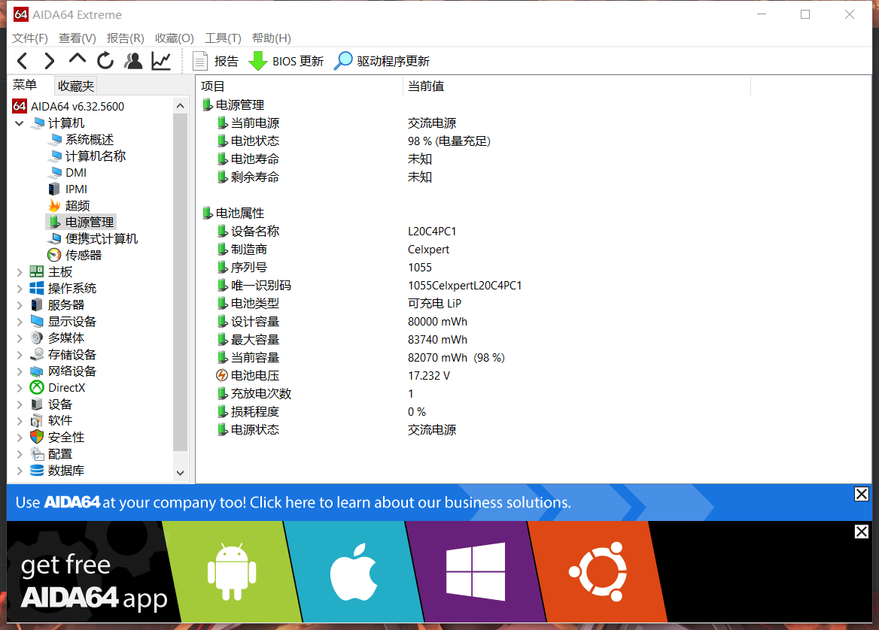Open the 查看(V) menu
The image size is (879, 630).
click(x=78, y=38)
